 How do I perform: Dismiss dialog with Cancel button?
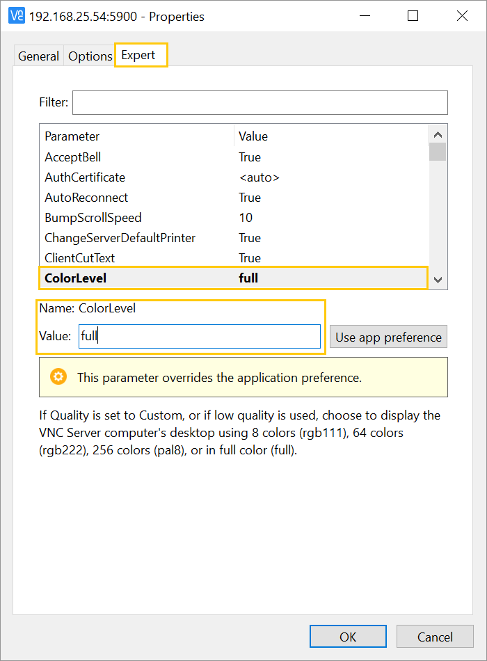point(435,637)
